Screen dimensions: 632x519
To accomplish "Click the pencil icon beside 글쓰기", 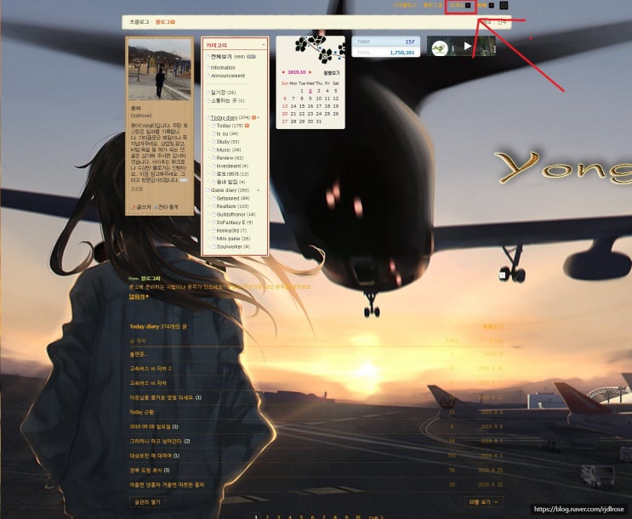I will click(x=134, y=207).
